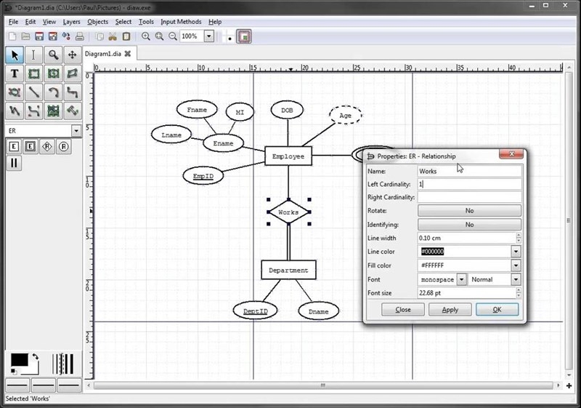The height and width of the screenshot is (408, 581).
Task: Toggle the Rotate option button
Action: pyautogui.click(x=469, y=211)
